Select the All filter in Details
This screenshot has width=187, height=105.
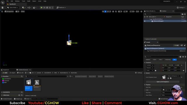pyautogui.click(x=174, y=60)
